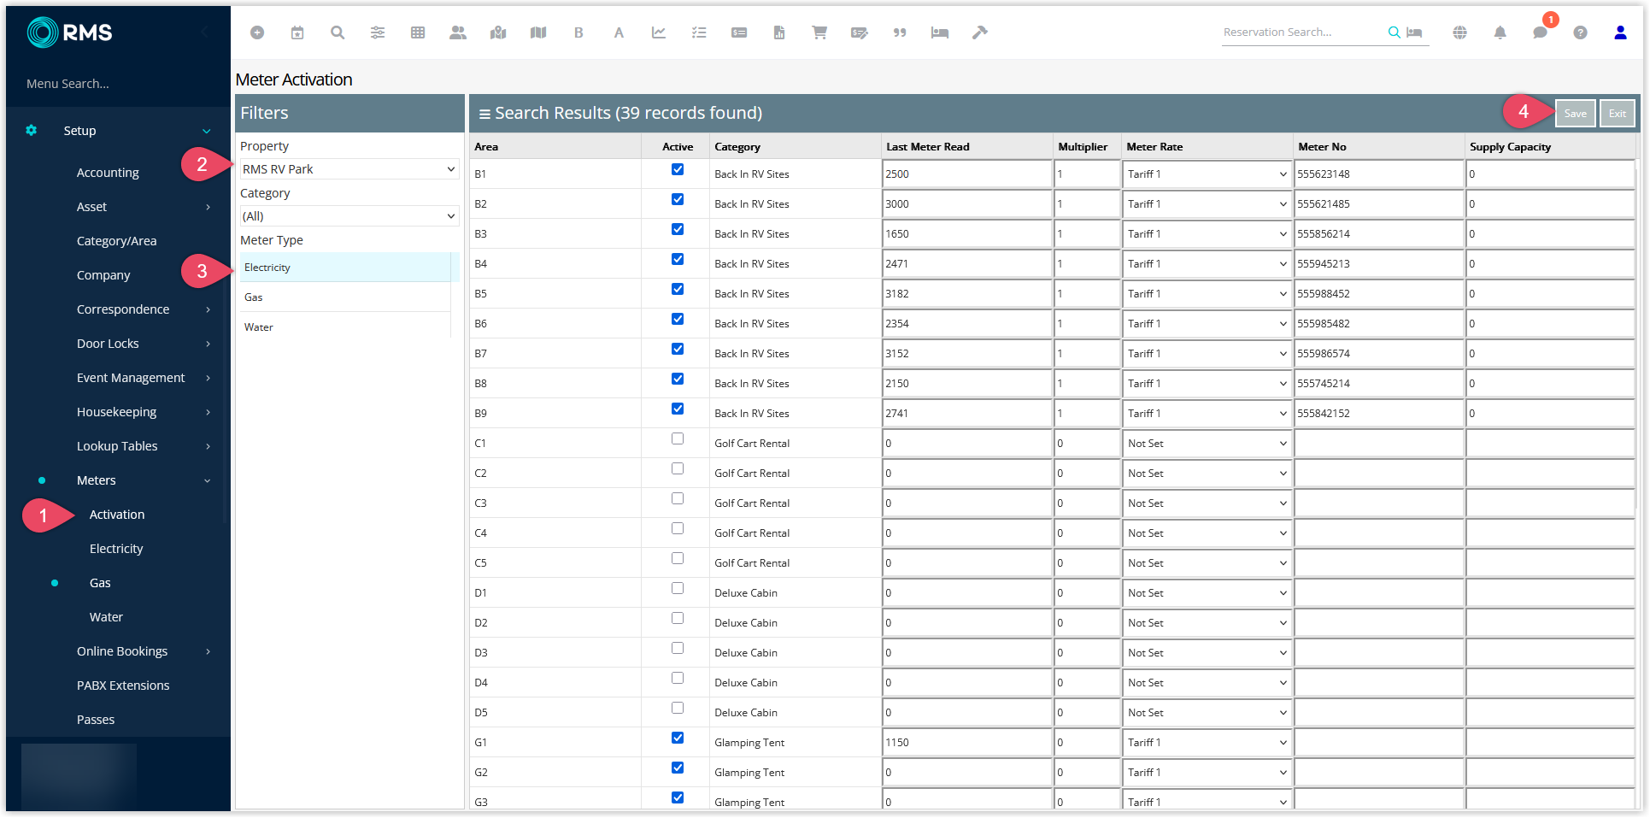The width and height of the screenshot is (1650, 818).
Task: Check the Active checkbox for area D5
Action: [678, 708]
